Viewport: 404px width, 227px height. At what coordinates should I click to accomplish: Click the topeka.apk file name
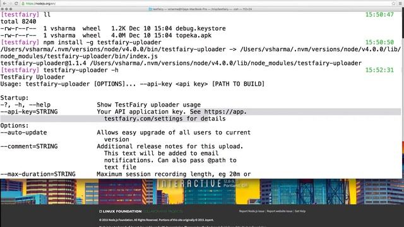(x=194, y=35)
